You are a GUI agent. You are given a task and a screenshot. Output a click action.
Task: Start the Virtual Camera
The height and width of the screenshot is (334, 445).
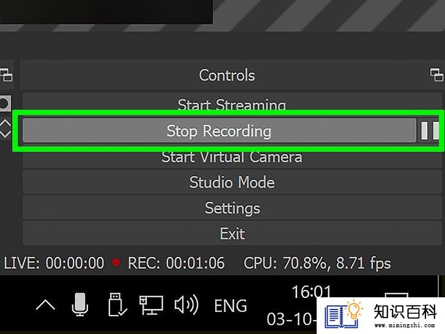tap(232, 157)
